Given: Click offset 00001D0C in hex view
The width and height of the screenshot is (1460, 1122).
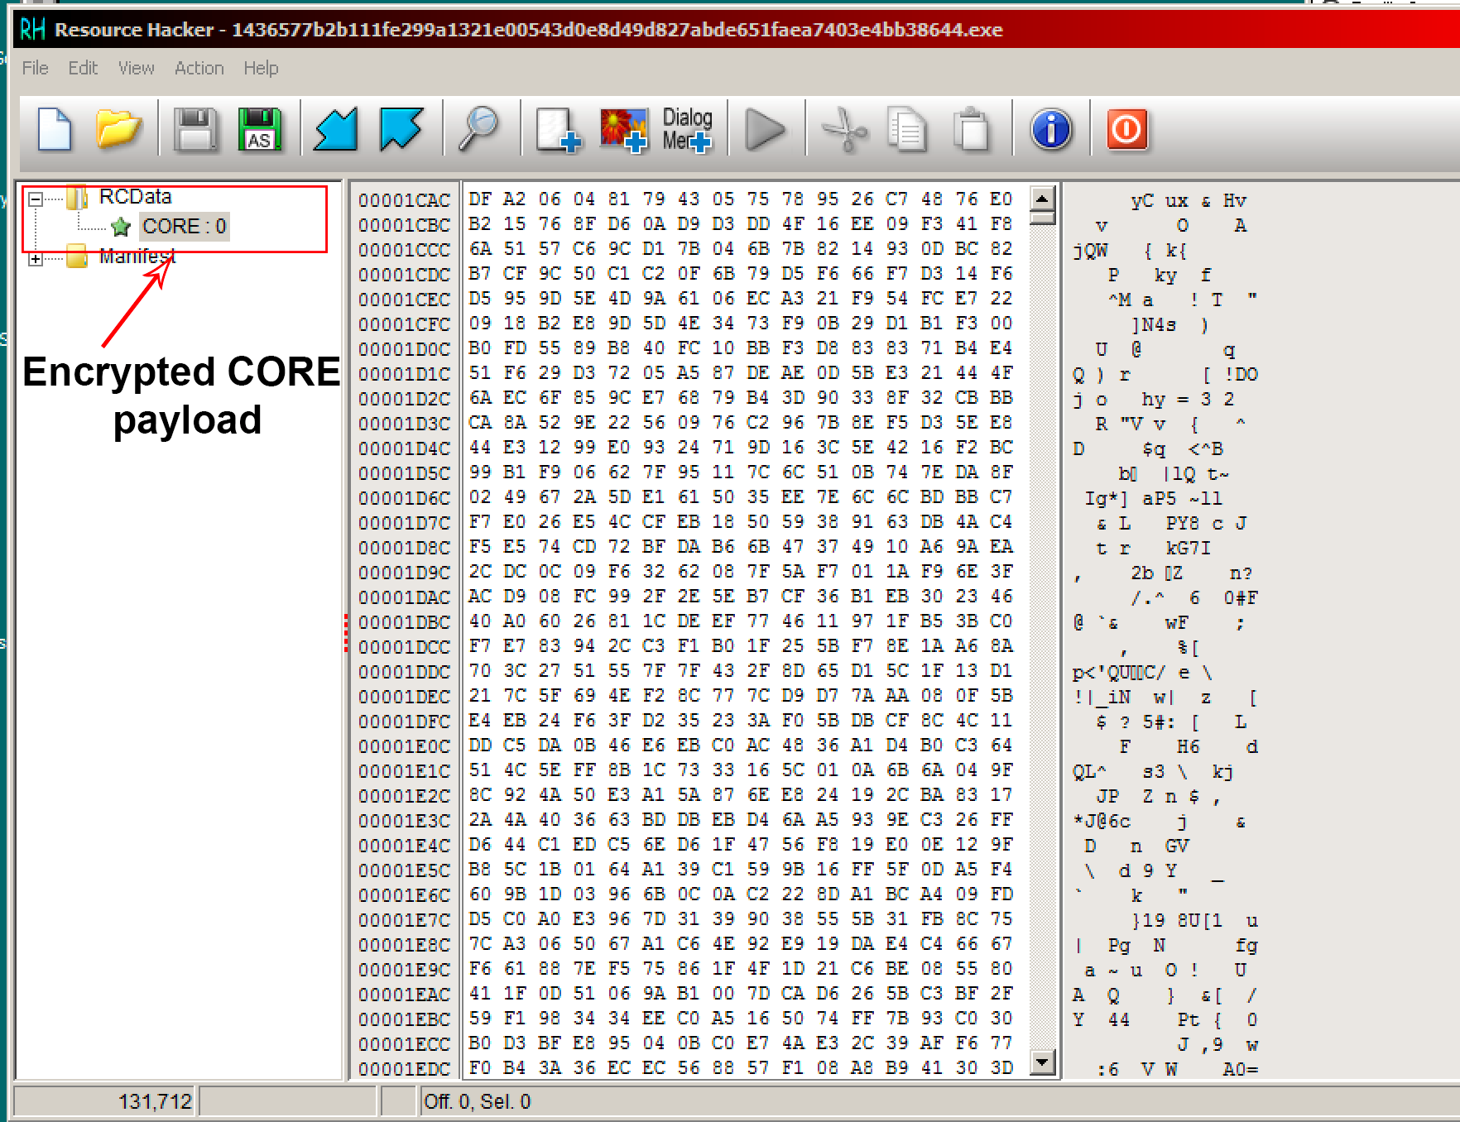Looking at the screenshot, I should coord(404,349).
